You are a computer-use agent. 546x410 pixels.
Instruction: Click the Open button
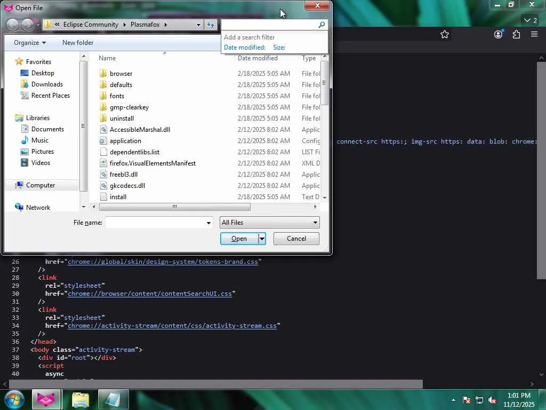[239, 239]
